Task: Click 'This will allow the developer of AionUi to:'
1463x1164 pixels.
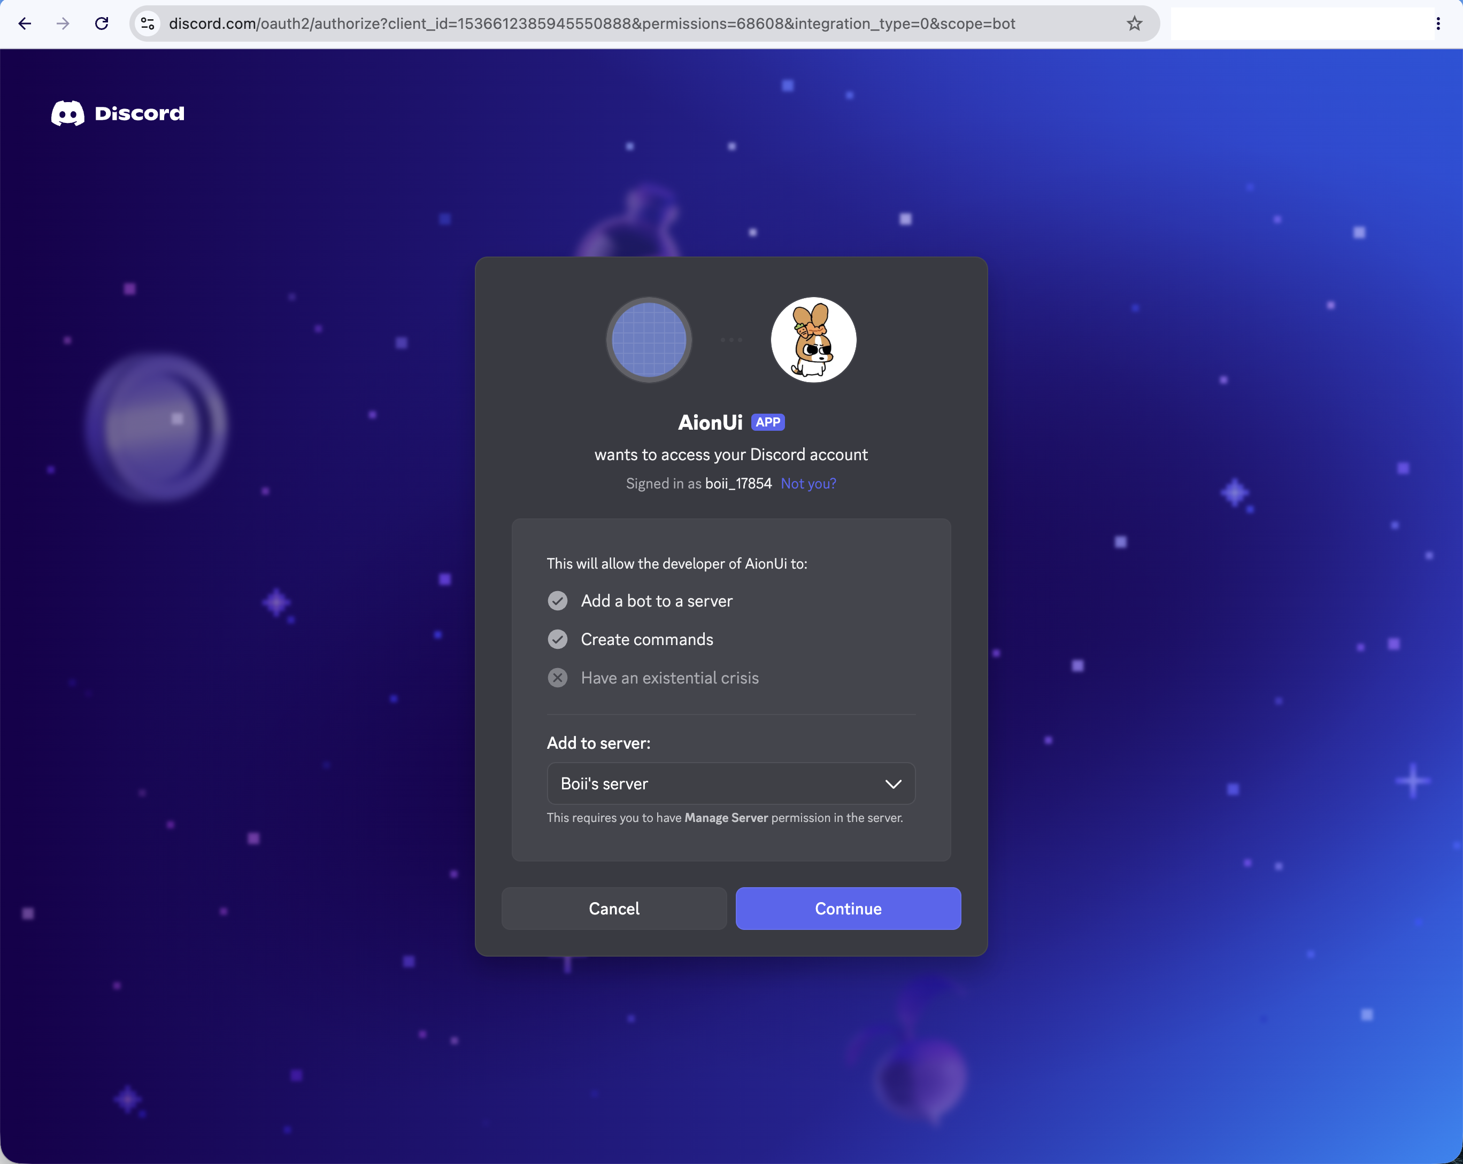Action: point(676,564)
